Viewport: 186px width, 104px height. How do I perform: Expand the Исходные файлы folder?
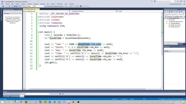click(167, 23)
